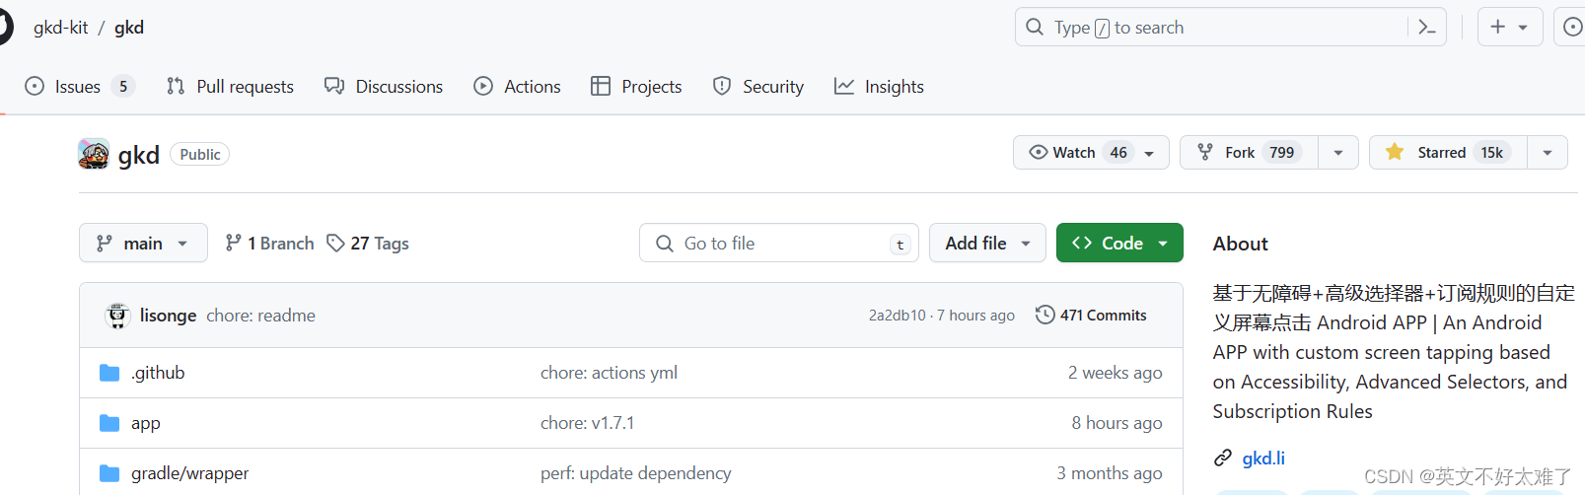The image size is (1585, 495).
Task: Open the Add file dropdown
Action: pos(987,243)
